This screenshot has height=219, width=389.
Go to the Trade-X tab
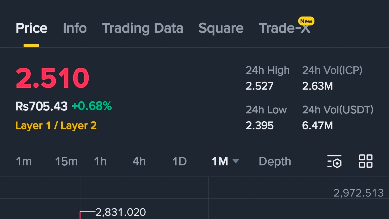click(284, 29)
